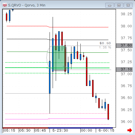135x135 pixels.
Task: Click the red chart app icon in title bar
Action: click(5, 5)
